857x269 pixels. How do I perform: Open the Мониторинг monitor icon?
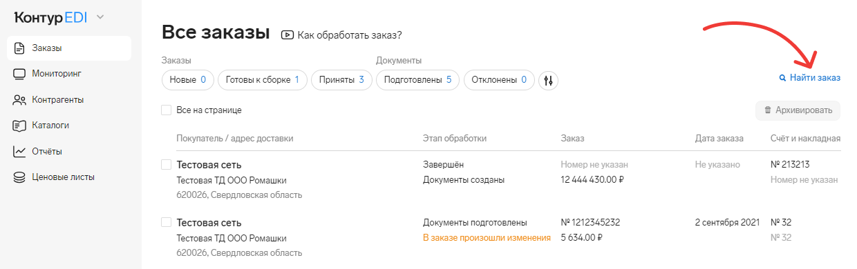20,74
